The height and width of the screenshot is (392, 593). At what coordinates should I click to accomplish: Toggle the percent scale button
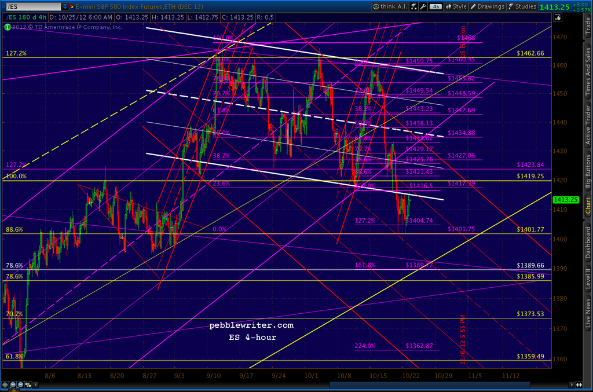[28, 385]
